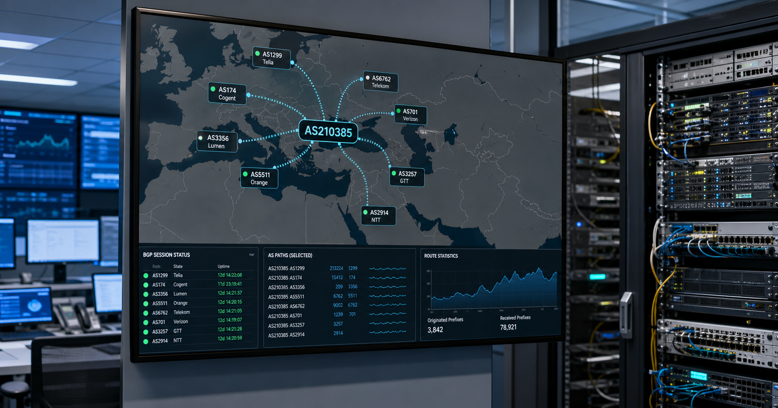Image resolution: width=778 pixels, height=408 pixels.
Task: Click the sparkline for path AS210385 AS6762
Action: tap(387, 305)
